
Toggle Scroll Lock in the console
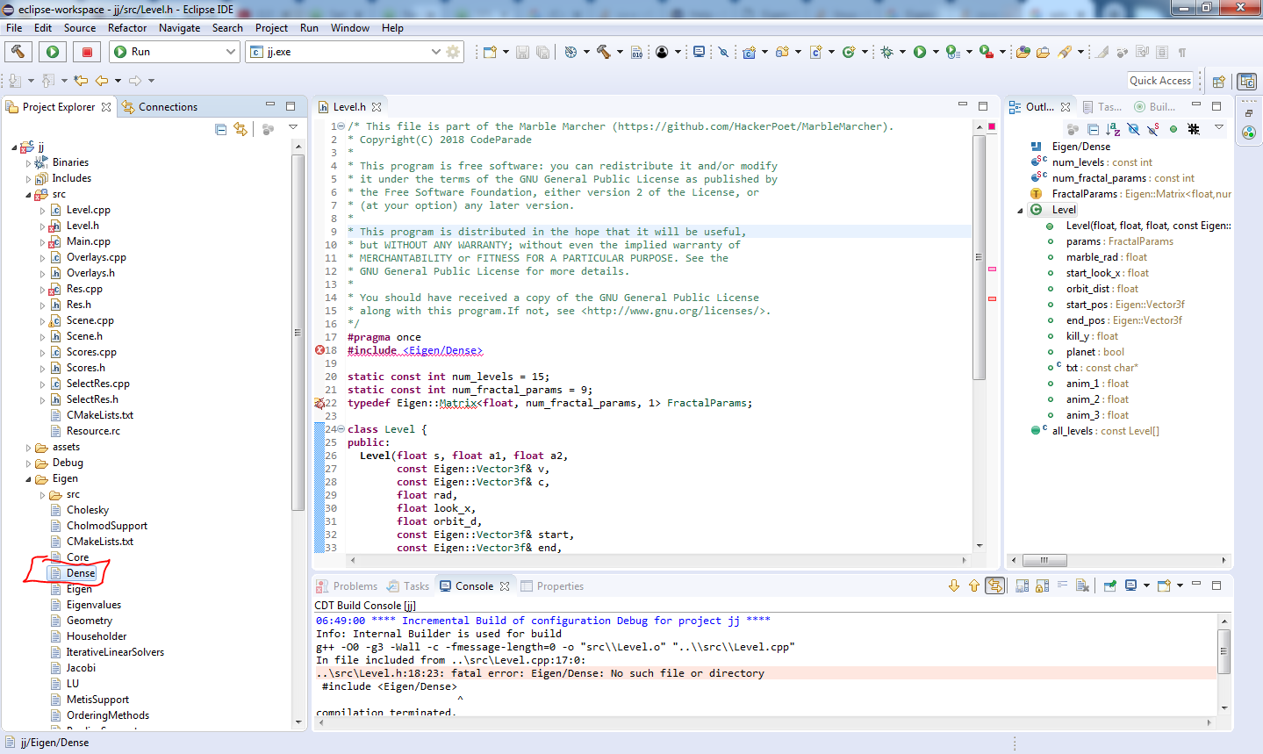[x=1042, y=585]
